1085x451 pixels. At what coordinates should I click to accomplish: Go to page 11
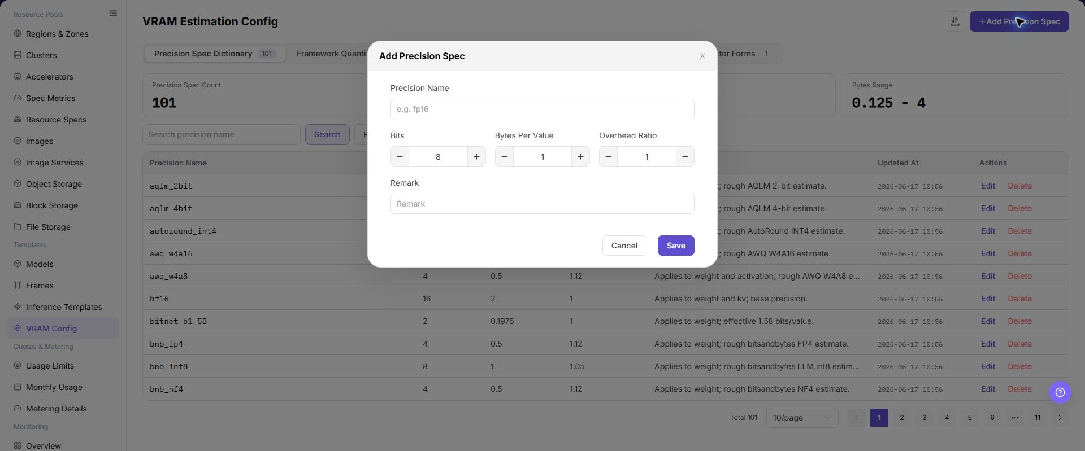(1038, 418)
